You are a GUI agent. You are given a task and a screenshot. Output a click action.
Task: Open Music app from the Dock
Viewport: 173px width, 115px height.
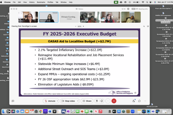(100, 112)
